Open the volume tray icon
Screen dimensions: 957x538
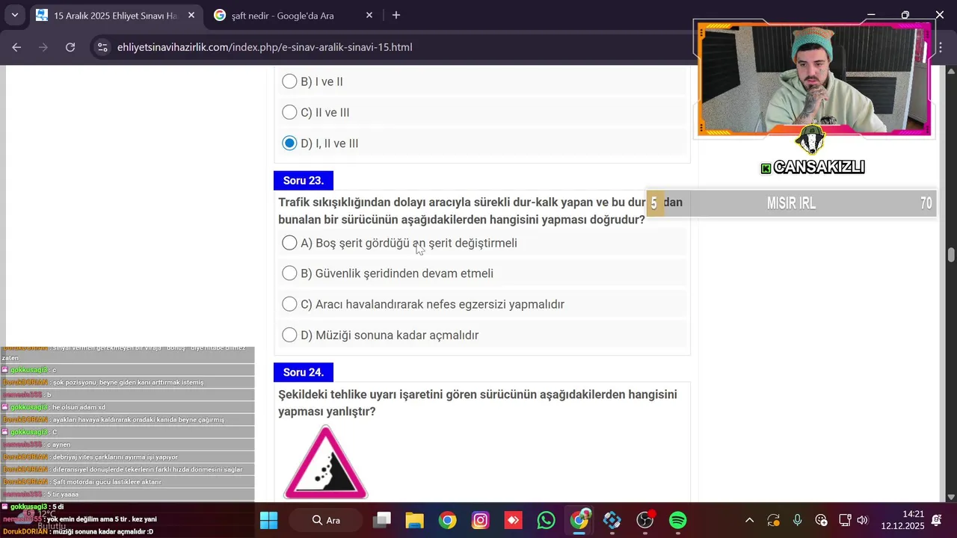(x=862, y=520)
